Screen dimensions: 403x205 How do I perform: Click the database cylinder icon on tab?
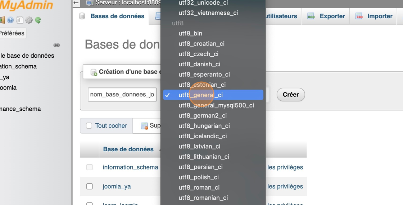[82, 16]
